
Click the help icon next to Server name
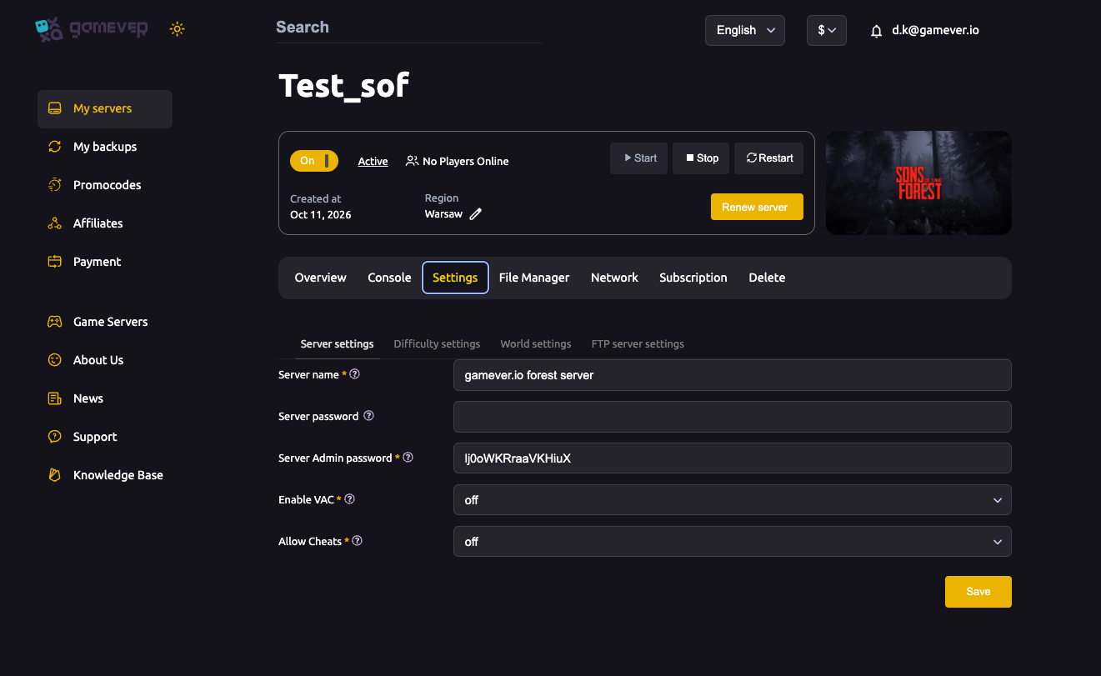pos(355,374)
